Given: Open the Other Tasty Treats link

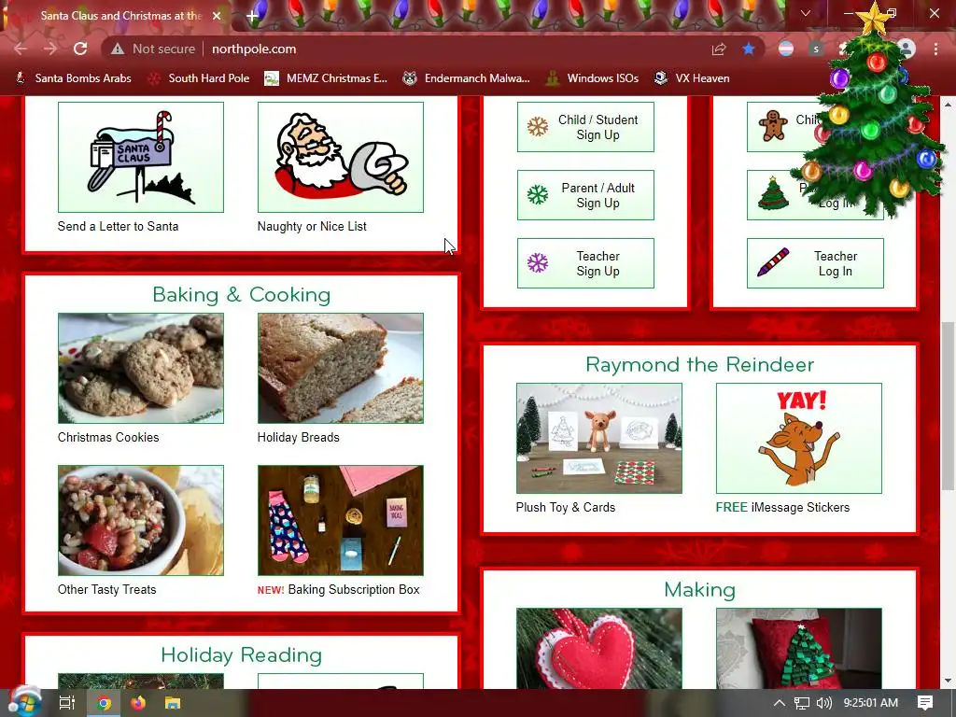Looking at the screenshot, I should point(106,590).
